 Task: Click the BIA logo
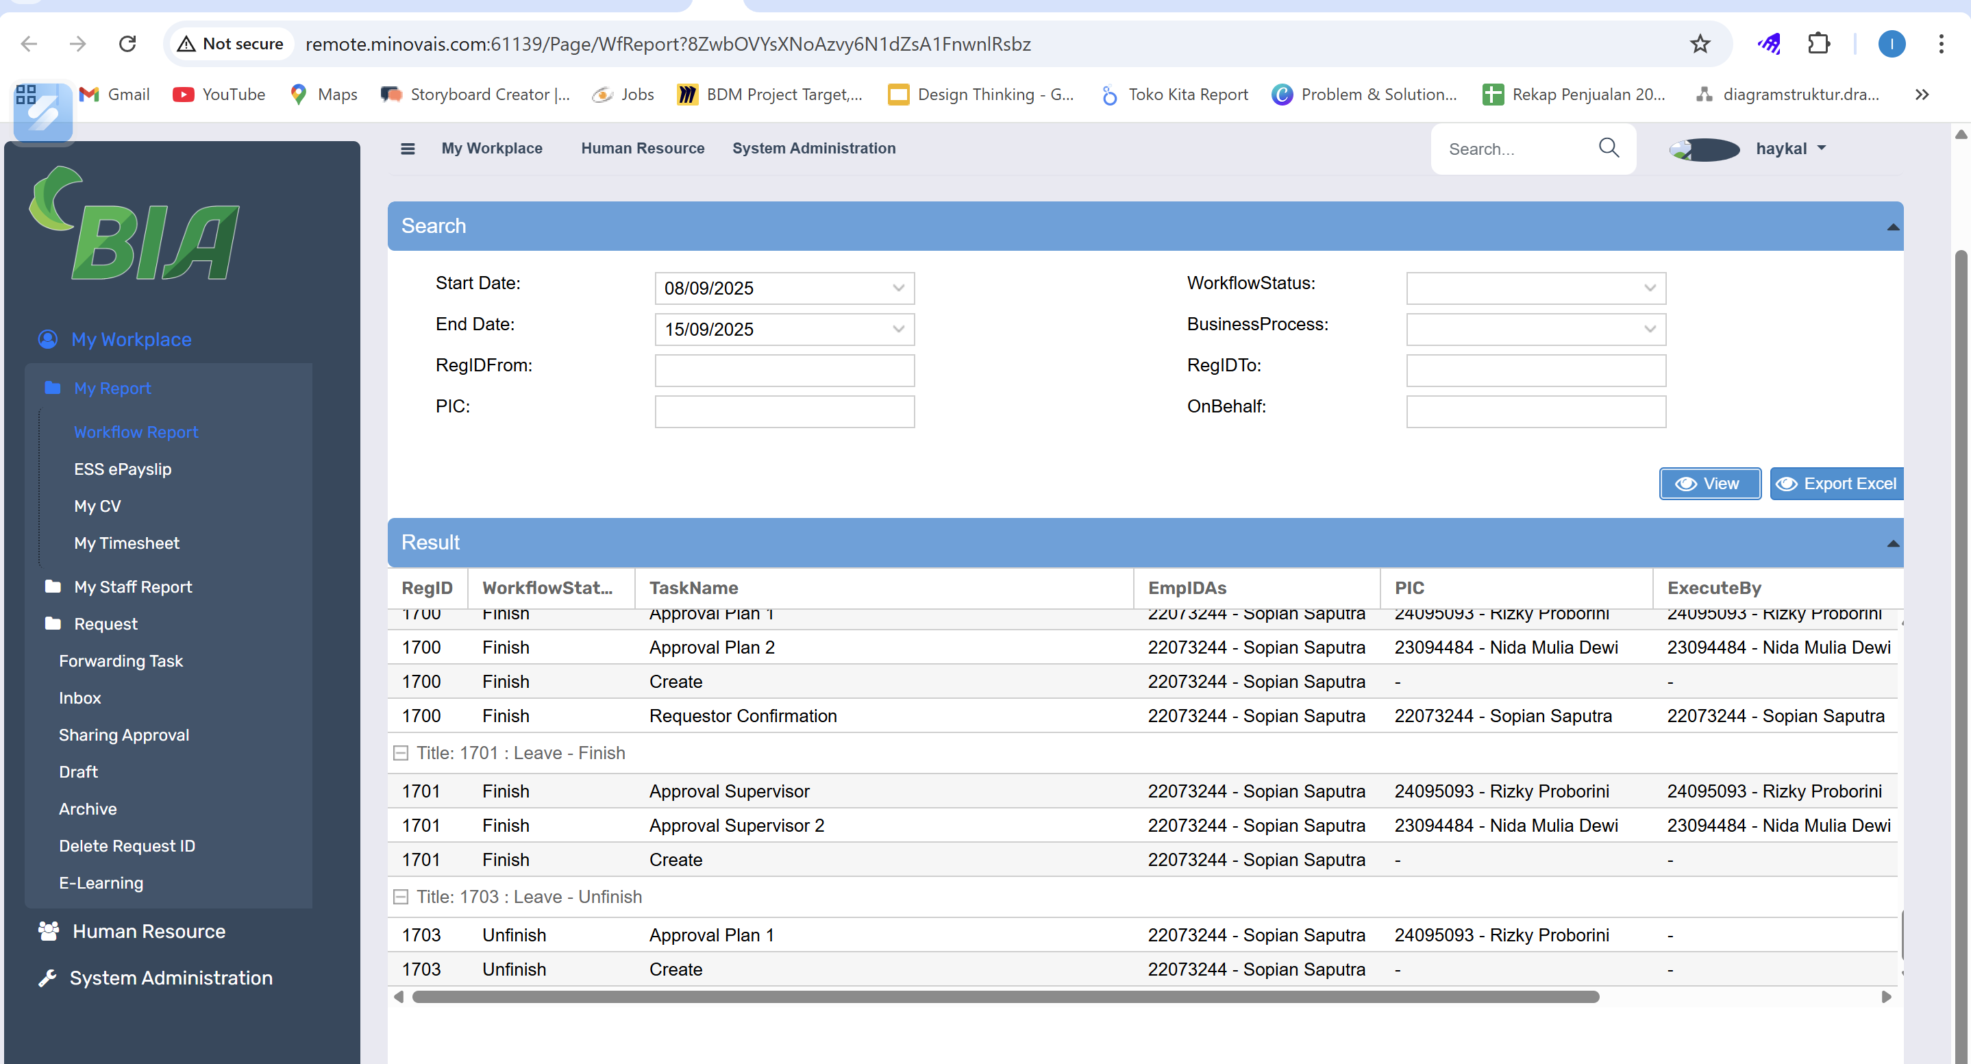[136, 224]
